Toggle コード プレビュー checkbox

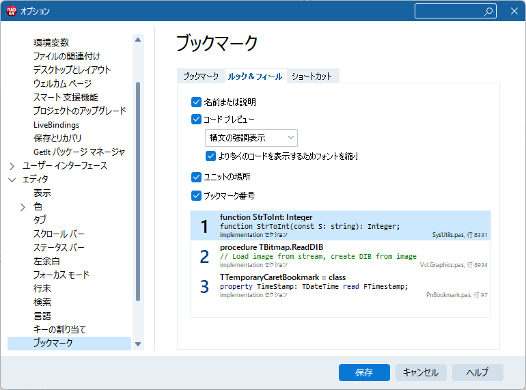click(196, 119)
